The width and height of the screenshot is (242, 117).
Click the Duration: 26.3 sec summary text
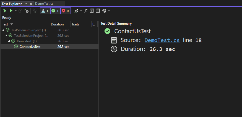pos(148,49)
